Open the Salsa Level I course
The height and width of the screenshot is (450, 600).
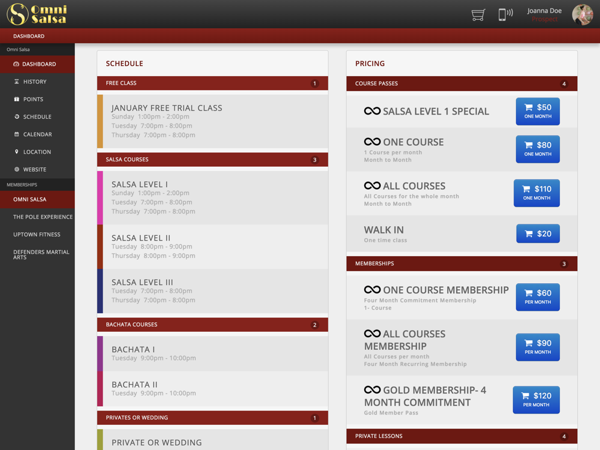pyautogui.click(x=212, y=198)
